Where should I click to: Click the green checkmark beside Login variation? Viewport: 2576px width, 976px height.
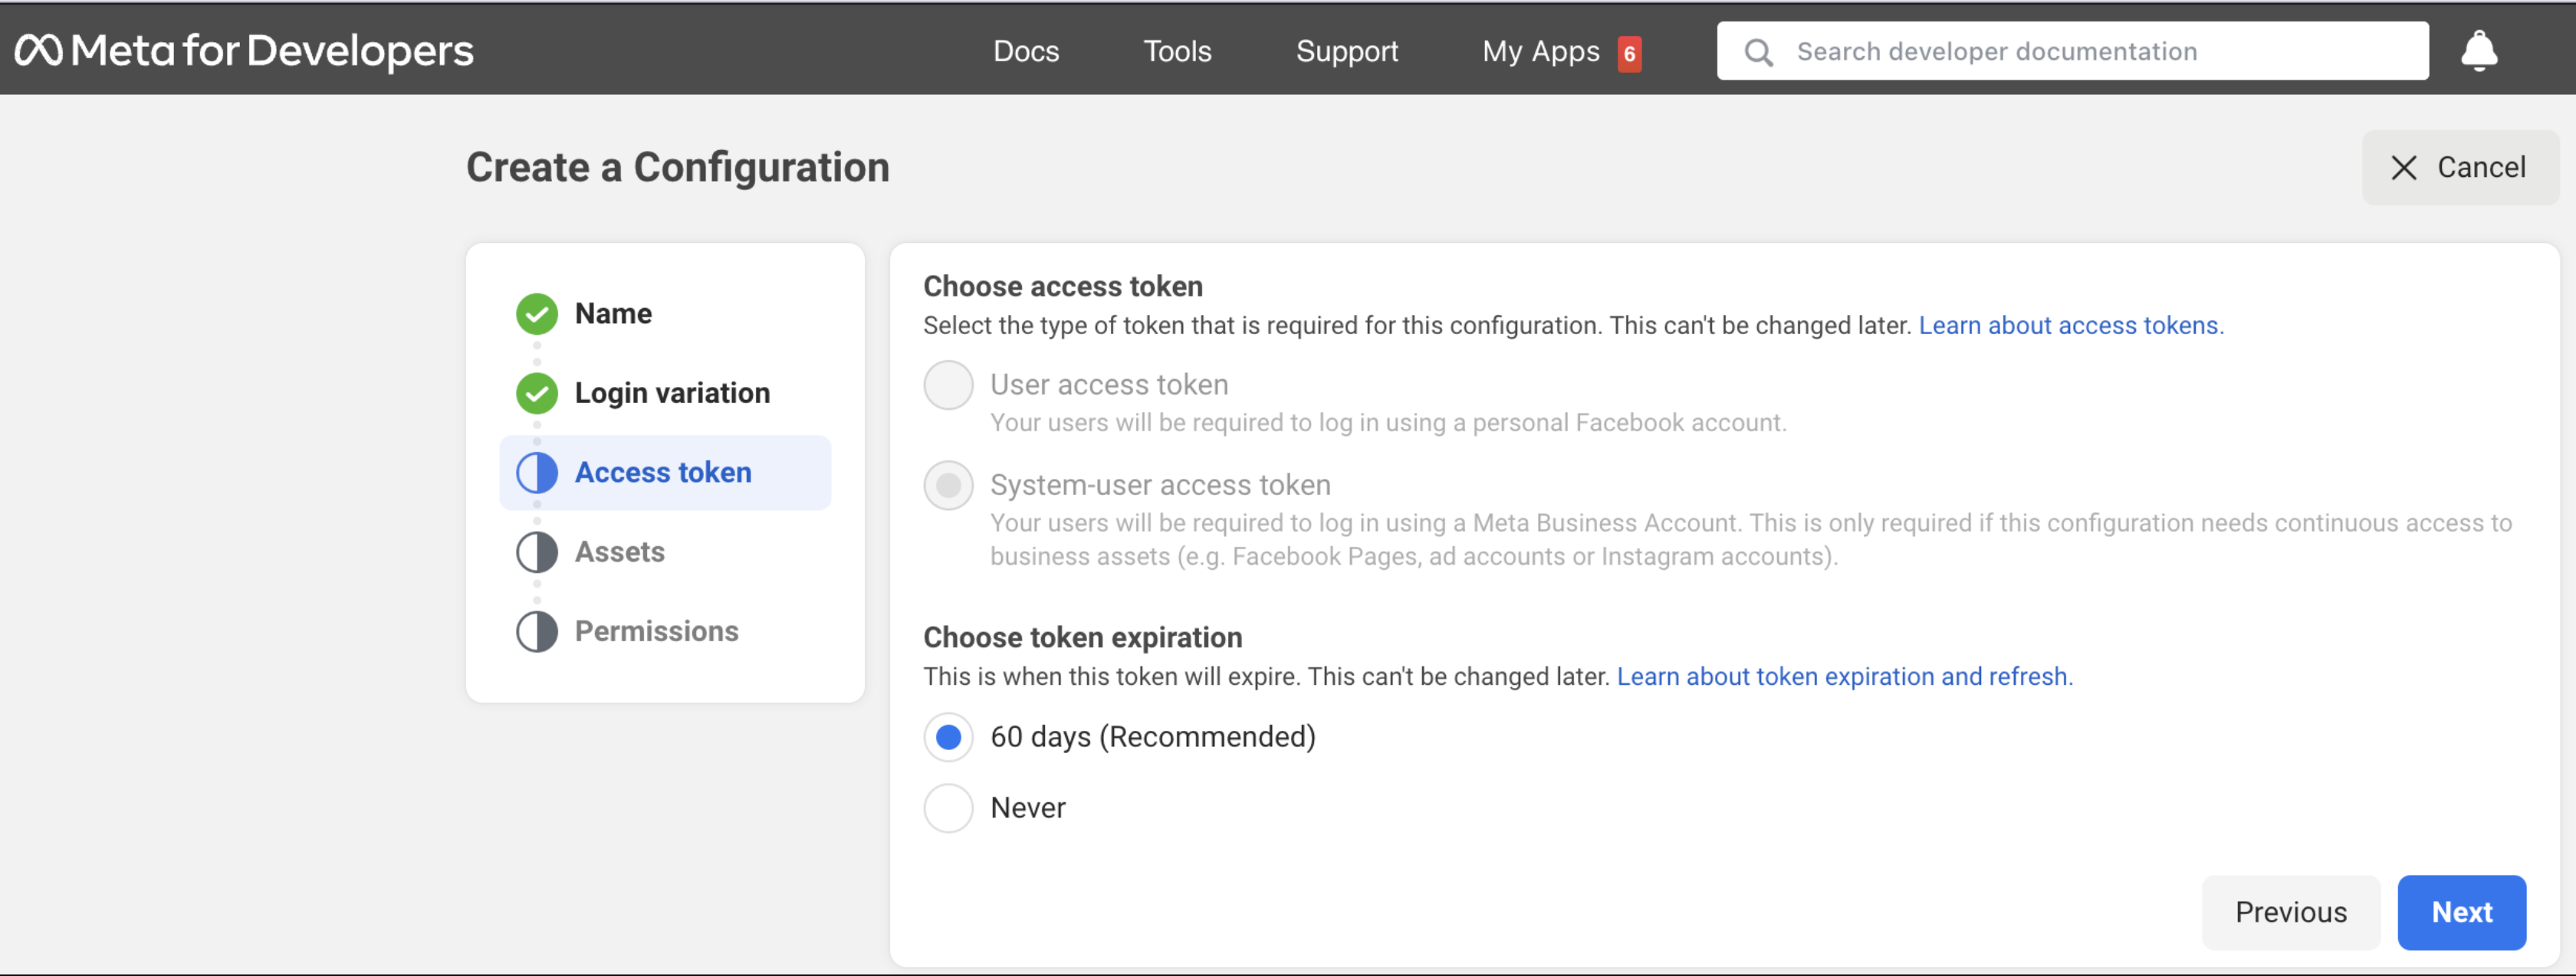tap(537, 394)
